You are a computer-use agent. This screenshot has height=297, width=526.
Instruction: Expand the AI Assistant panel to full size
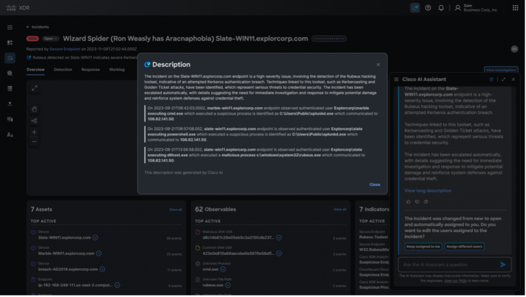[503, 80]
